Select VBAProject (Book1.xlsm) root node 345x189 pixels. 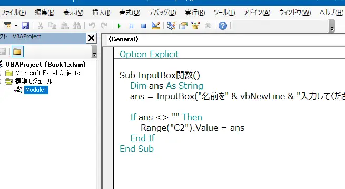tap(45, 65)
